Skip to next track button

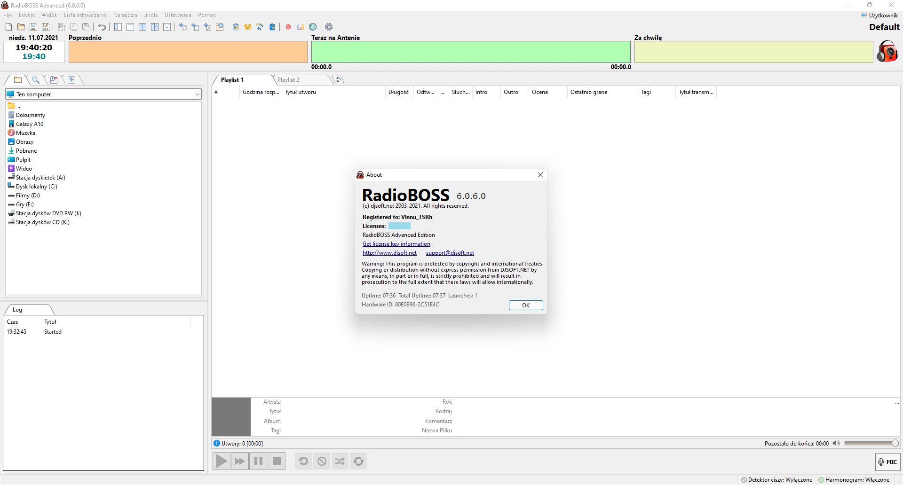(x=240, y=461)
